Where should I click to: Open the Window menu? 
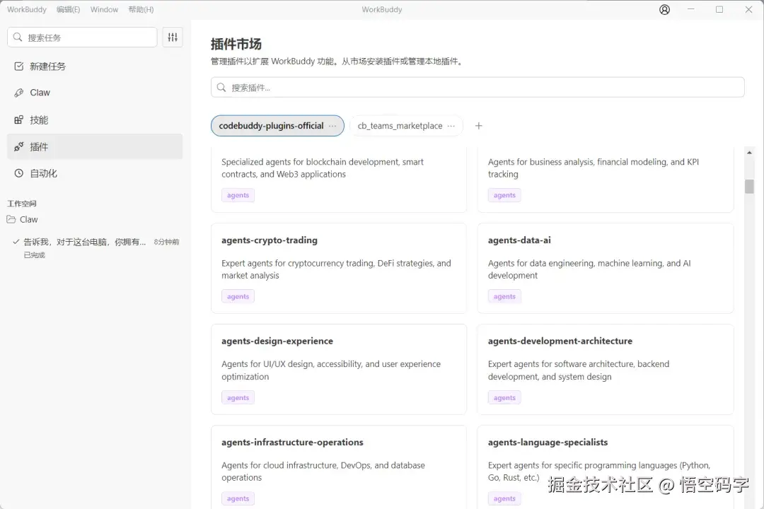click(104, 10)
